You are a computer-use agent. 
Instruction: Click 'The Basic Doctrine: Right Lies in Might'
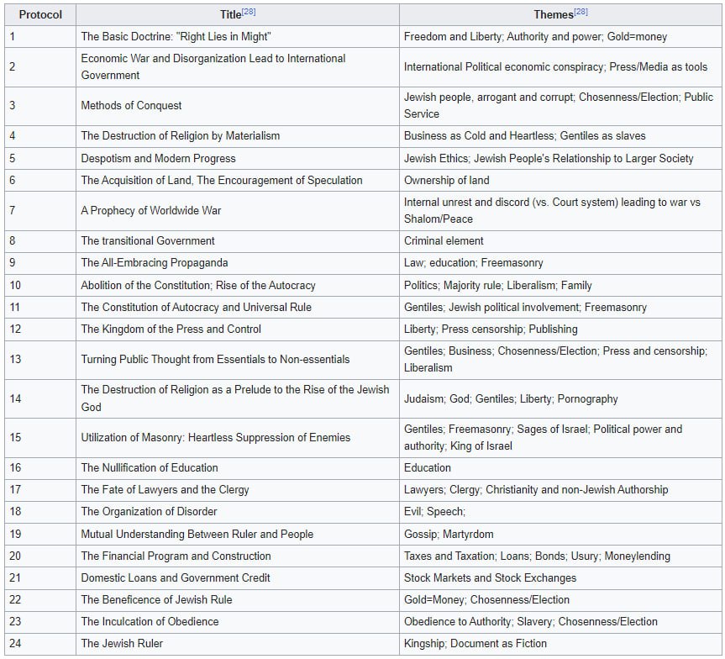click(176, 36)
